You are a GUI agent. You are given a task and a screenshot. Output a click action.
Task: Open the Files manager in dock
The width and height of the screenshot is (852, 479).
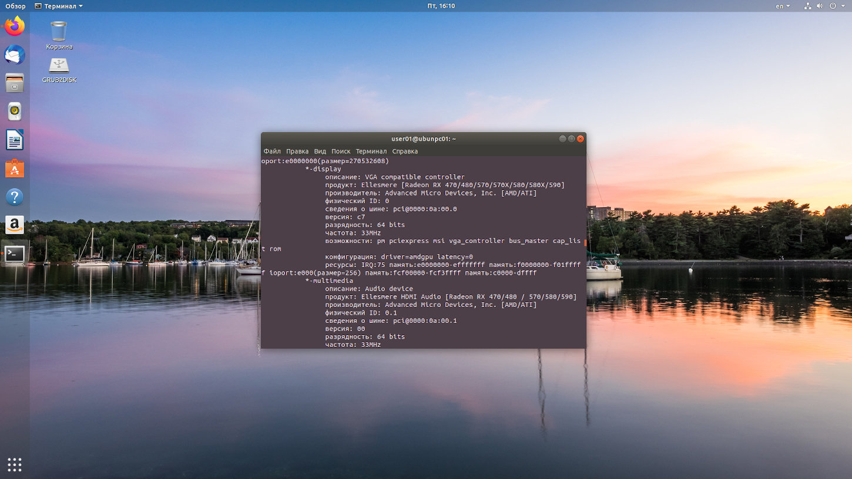click(15, 83)
